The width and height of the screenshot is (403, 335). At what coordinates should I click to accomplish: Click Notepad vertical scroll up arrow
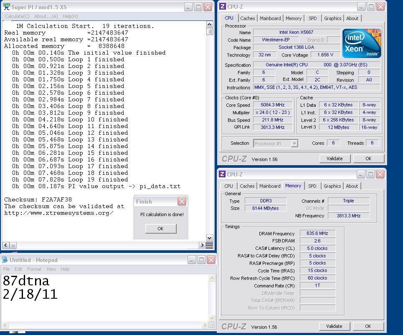click(x=212, y=278)
